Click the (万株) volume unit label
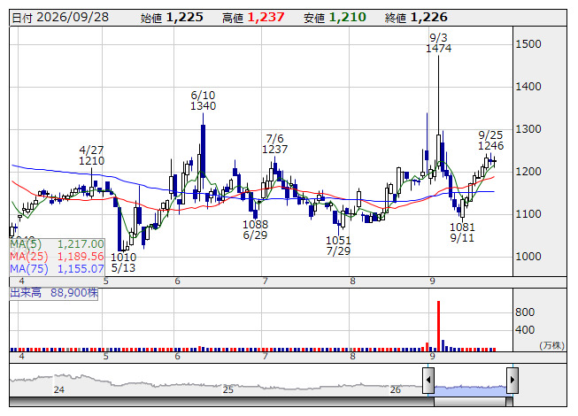Viewport: 578px width, 416px height. click(x=551, y=345)
